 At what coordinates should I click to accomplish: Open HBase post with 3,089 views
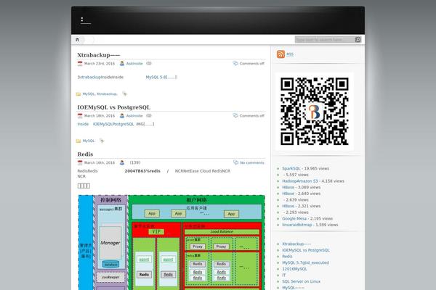point(288,187)
